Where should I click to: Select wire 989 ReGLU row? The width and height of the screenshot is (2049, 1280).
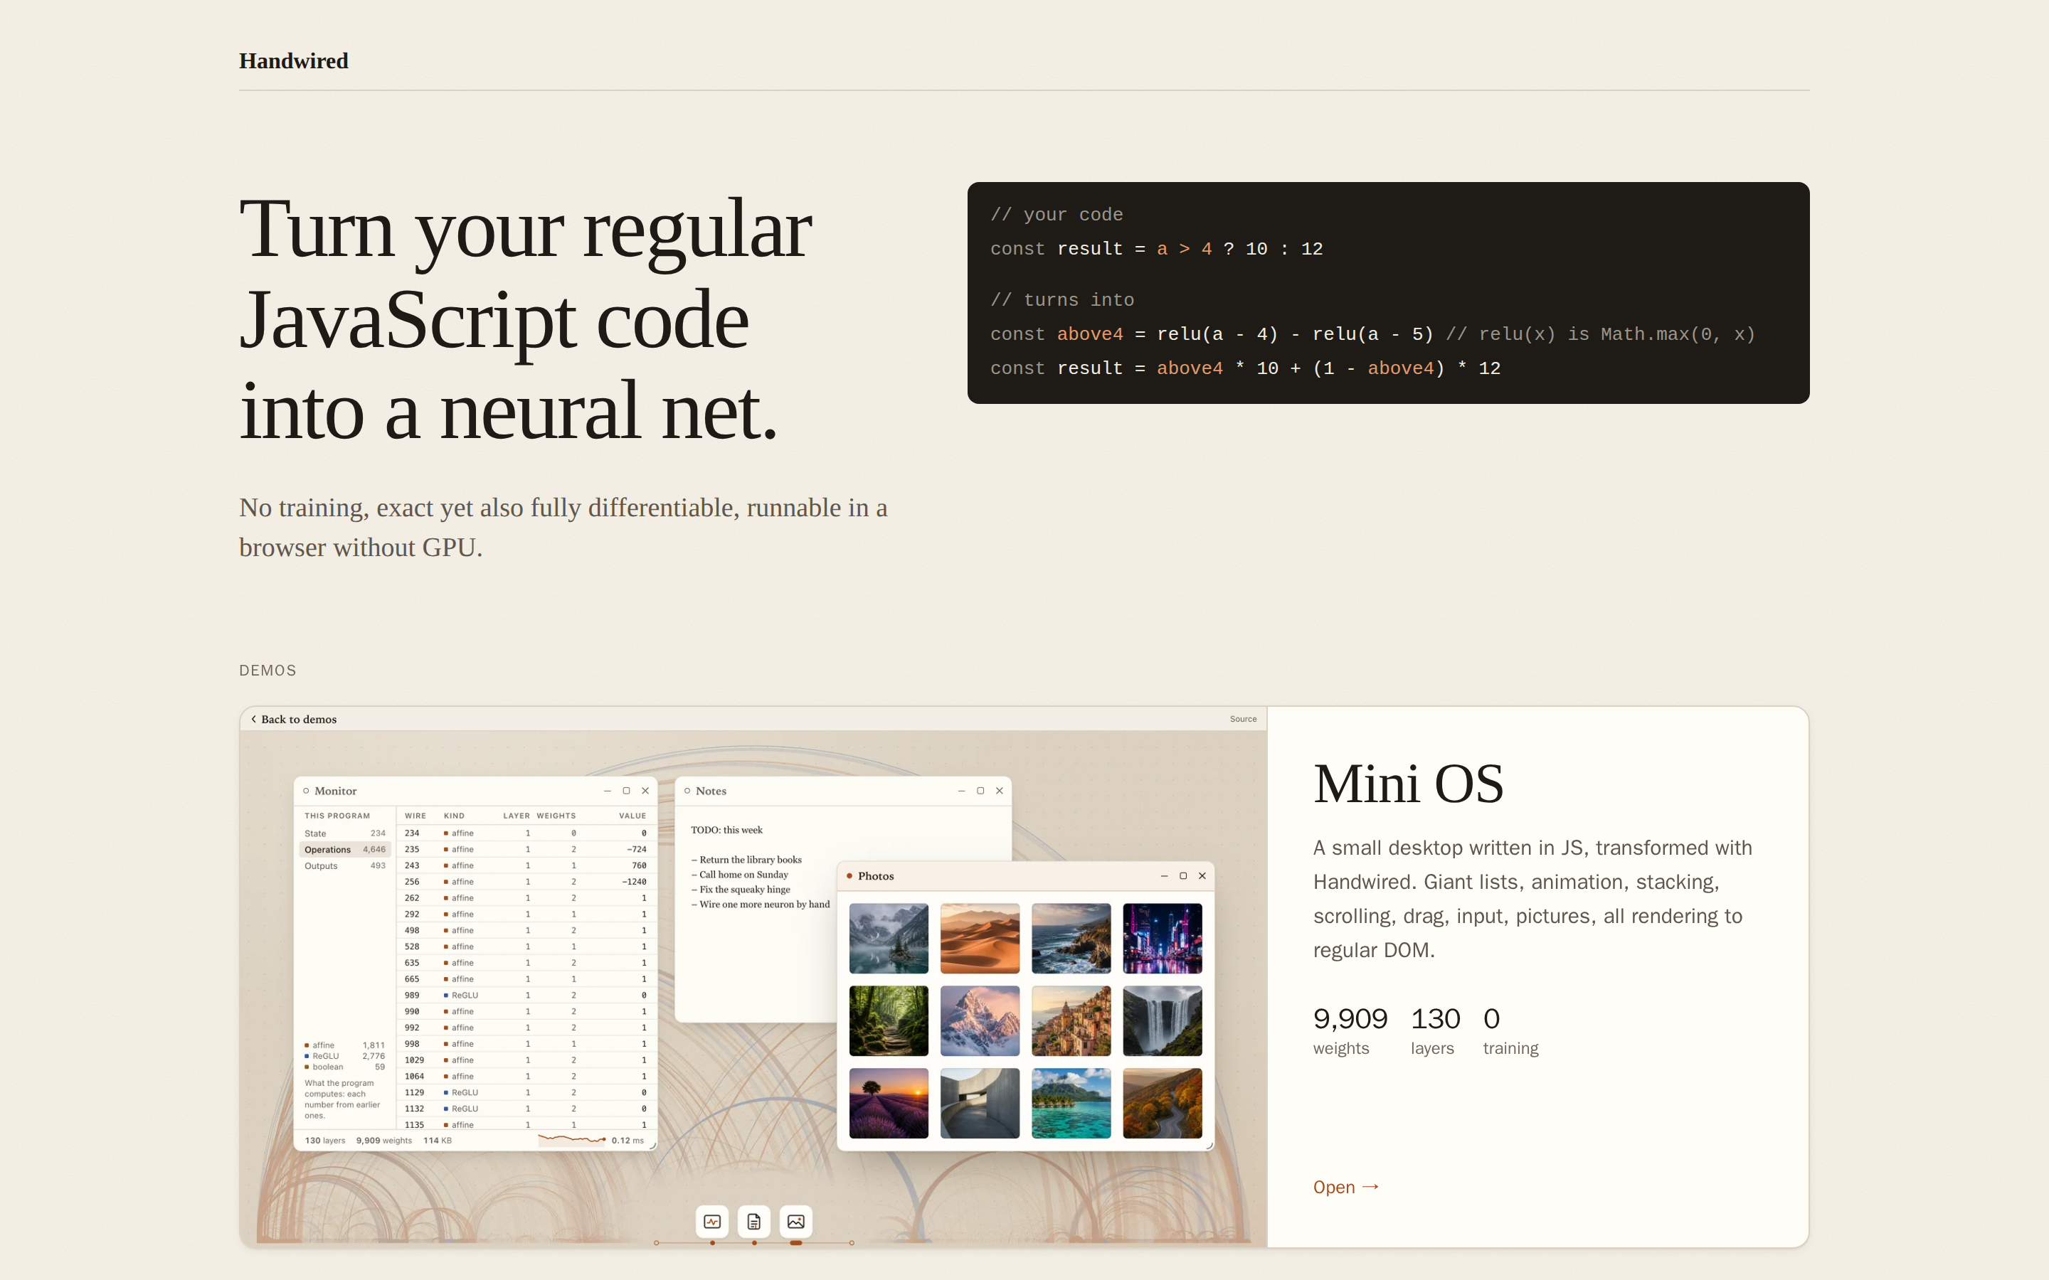tap(526, 996)
